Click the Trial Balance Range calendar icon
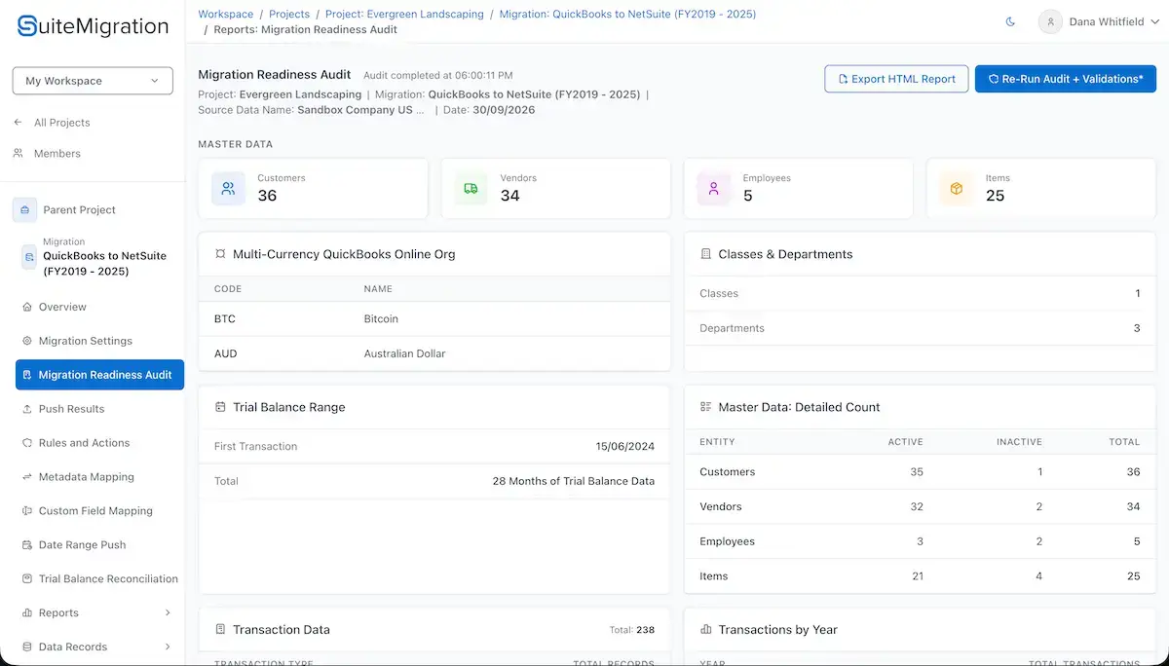The image size is (1169, 666). coord(220,407)
